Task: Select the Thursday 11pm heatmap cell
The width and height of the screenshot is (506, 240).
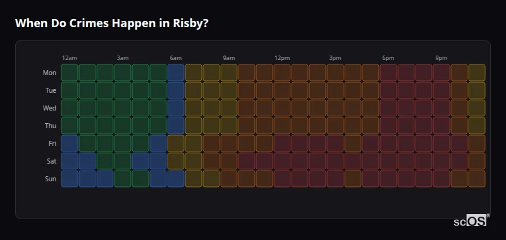Action: coord(477,126)
